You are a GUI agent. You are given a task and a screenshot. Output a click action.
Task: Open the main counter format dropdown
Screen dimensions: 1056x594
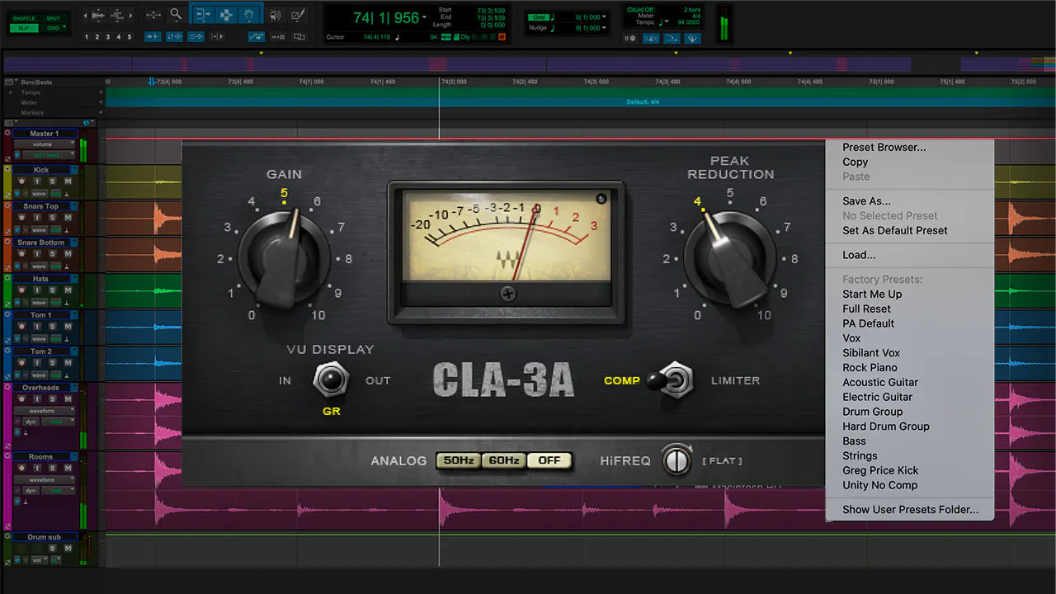pos(424,18)
